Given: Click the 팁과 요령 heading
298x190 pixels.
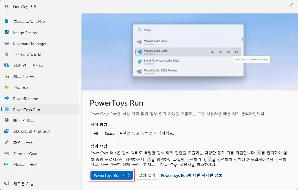Looking at the screenshot, I should tap(99, 146).
